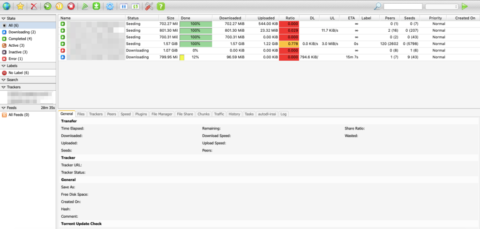480x229 pixels.
Task: Toggle the panel icon with green arrows
Action: 135,6
